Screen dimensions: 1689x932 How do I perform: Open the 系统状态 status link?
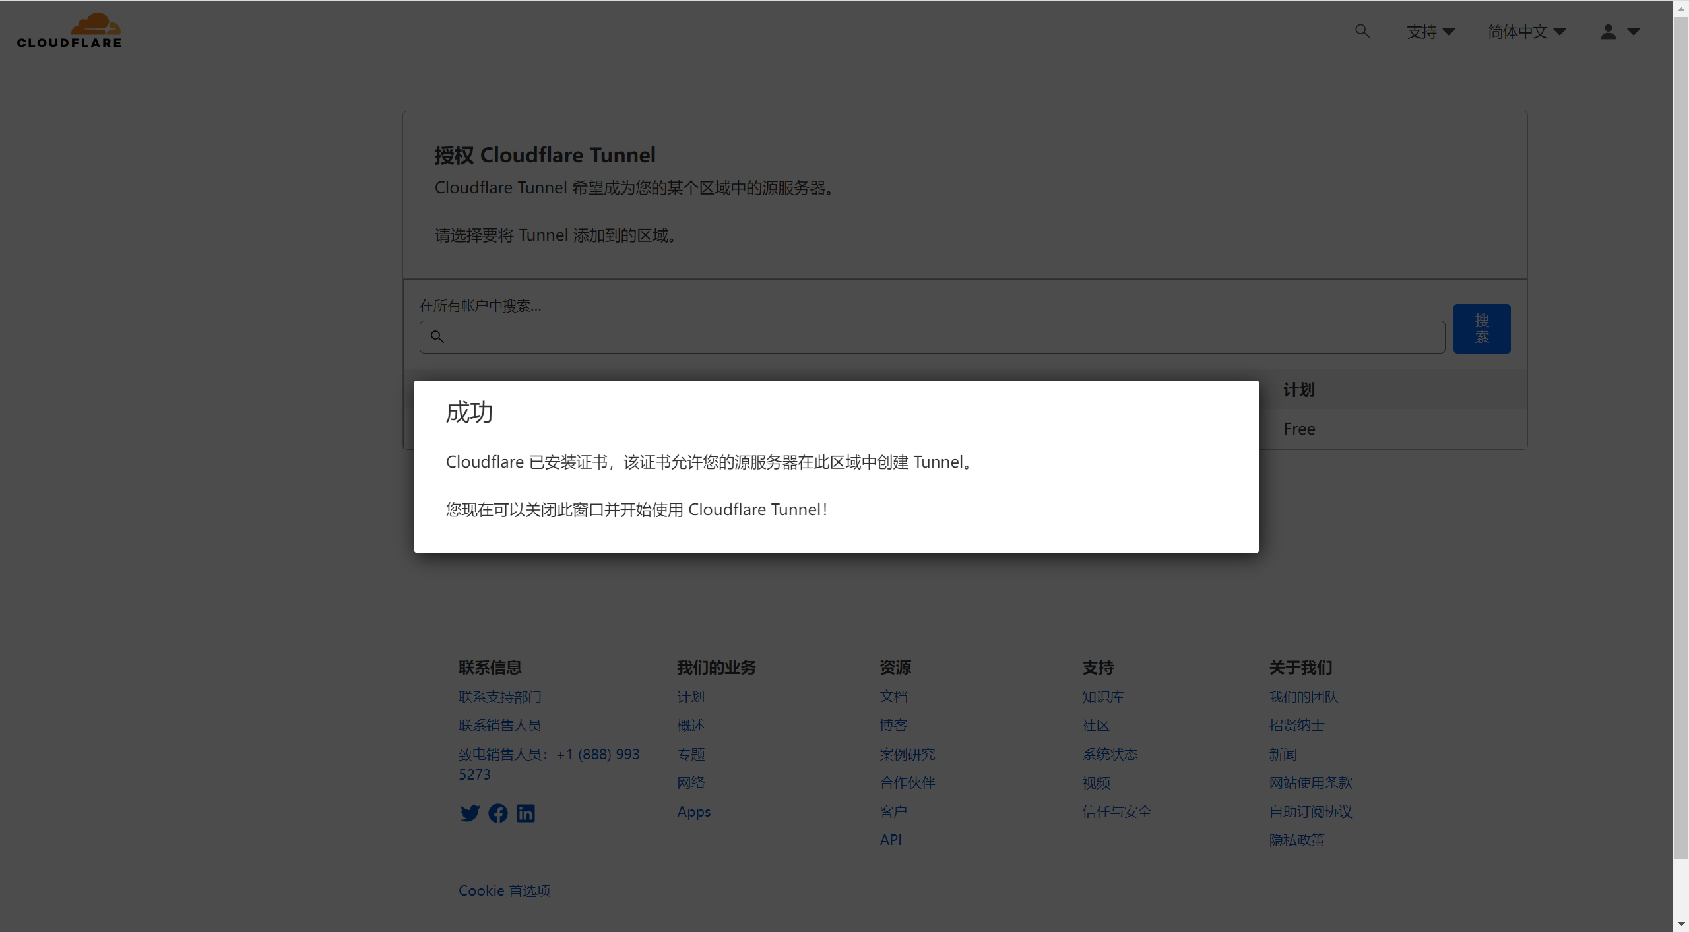[1110, 754]
